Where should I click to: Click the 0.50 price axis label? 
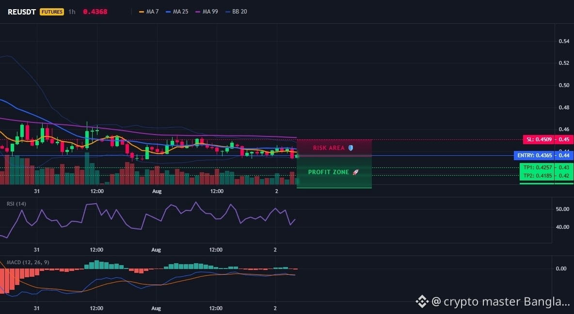click(564, 85)
